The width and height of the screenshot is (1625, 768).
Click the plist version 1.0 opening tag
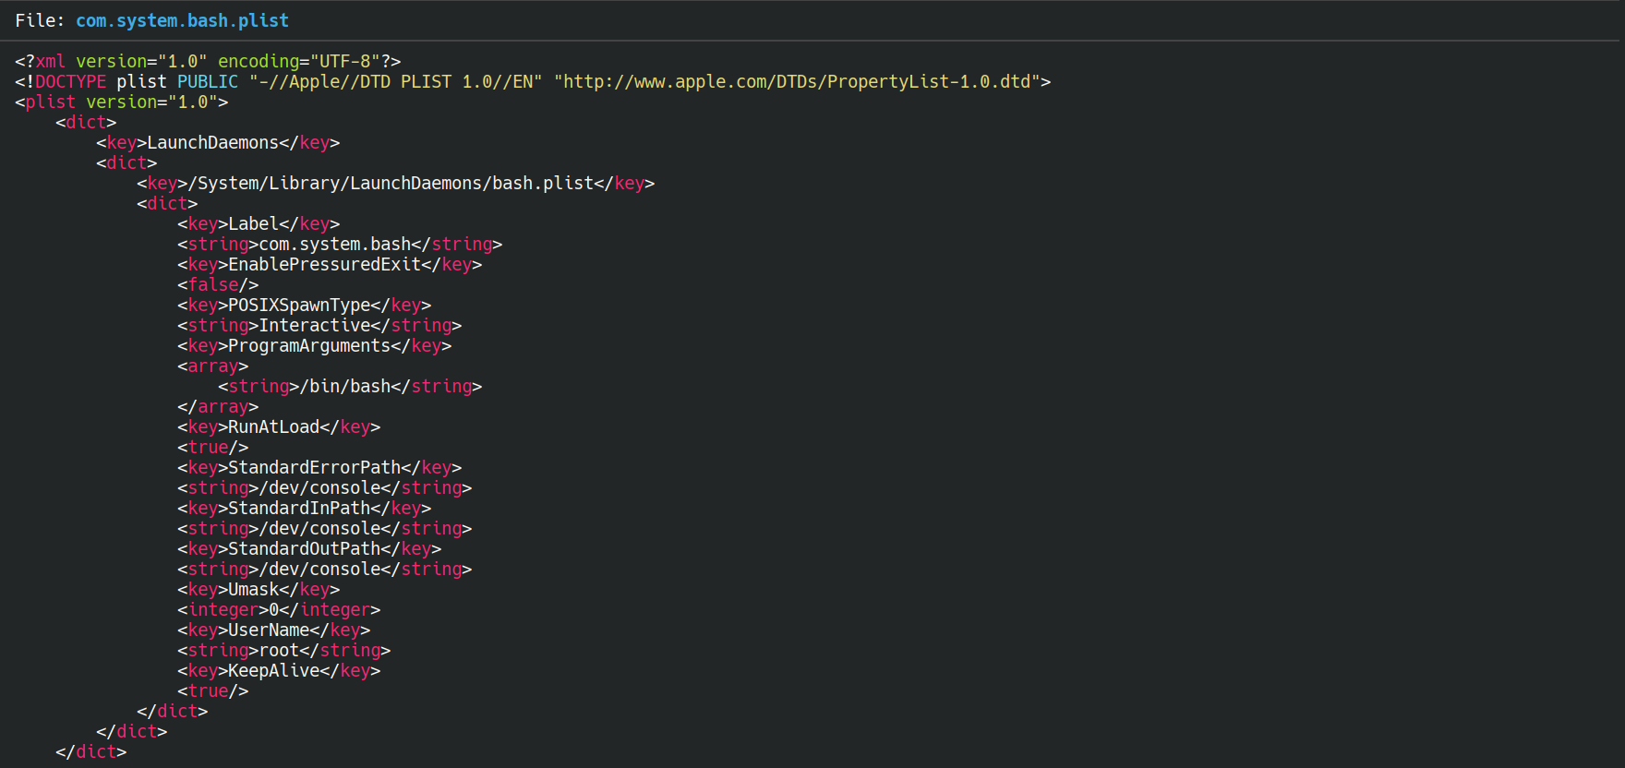click(121, 102)
